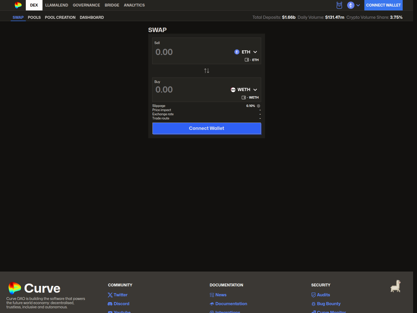Click the WETH token icon in Buy box
This screenshot has width=417, height=313.
(x=233, y=90)
